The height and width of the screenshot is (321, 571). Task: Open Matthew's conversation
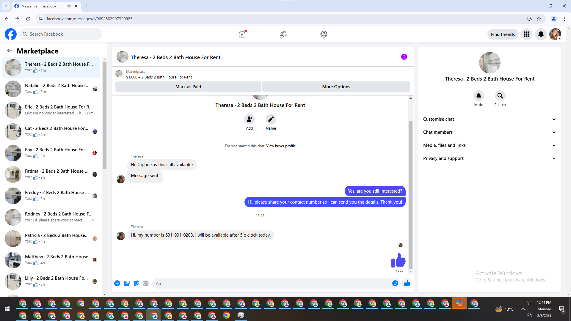tap(51, 260)
